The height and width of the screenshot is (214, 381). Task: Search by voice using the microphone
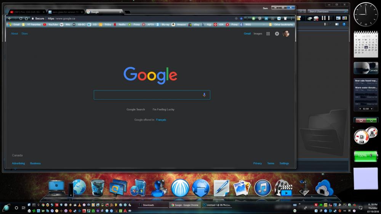click(x=204, y=95)
